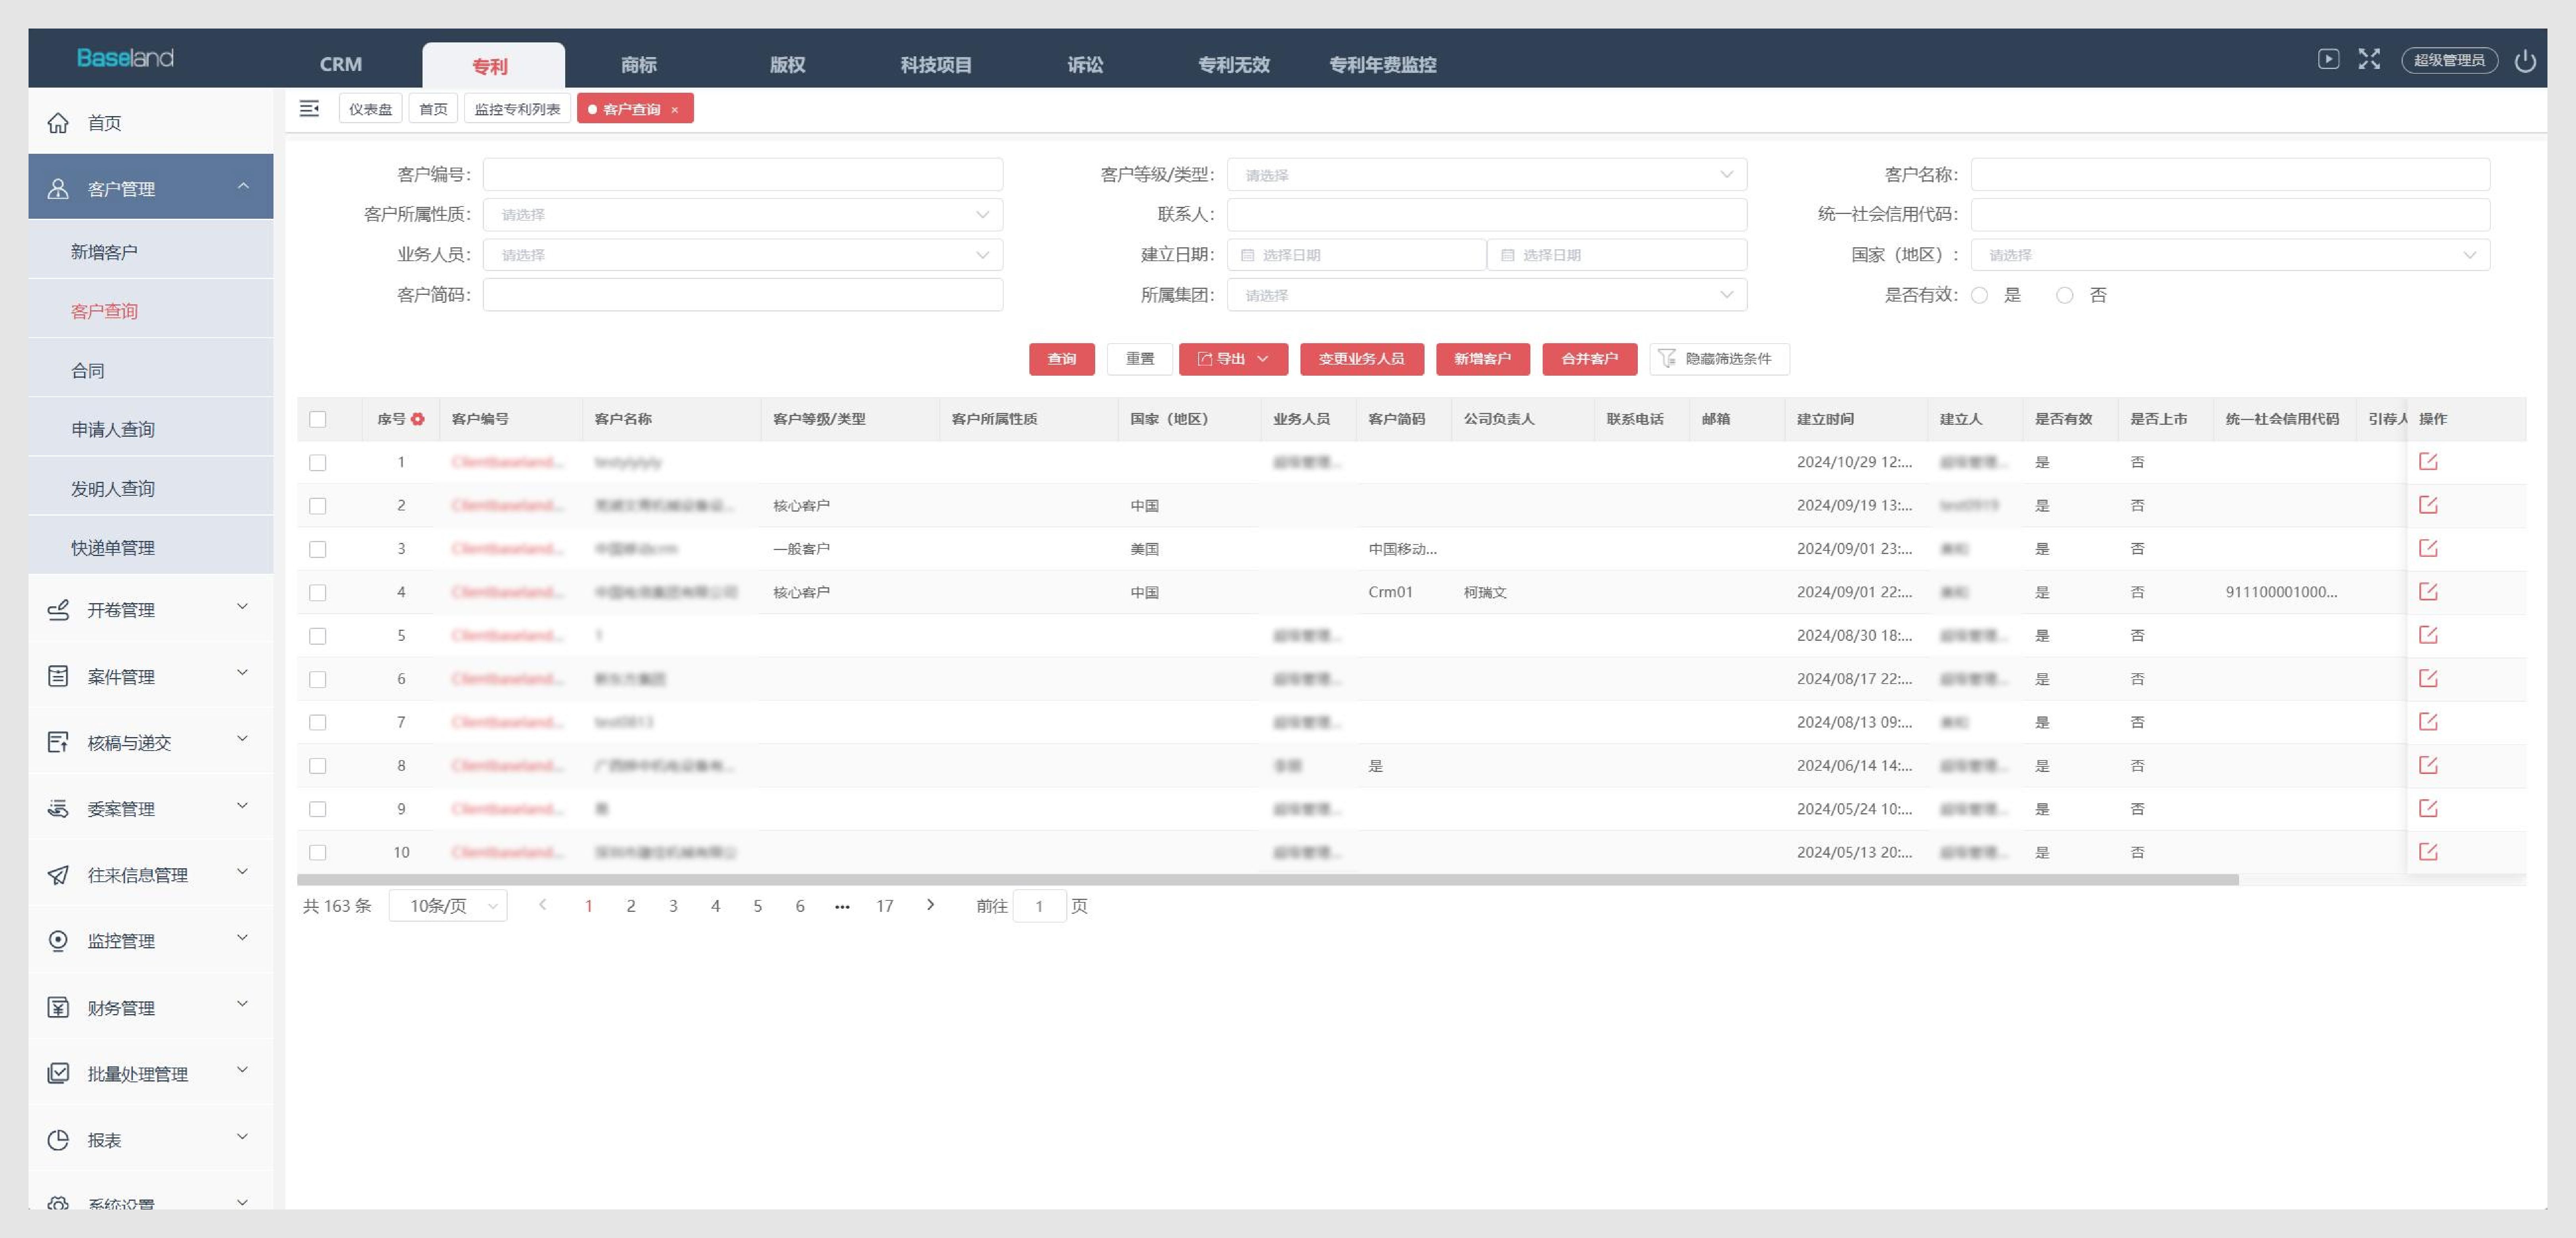Check the checkbox for row 5

[x=318, y=636]
